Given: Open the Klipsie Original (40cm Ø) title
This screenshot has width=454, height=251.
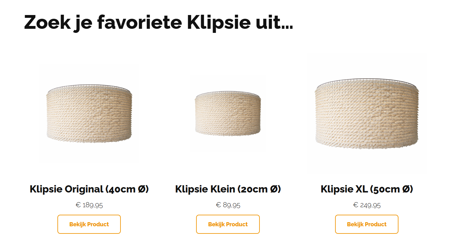Looking at the screenshot, I should click(89, 189).
